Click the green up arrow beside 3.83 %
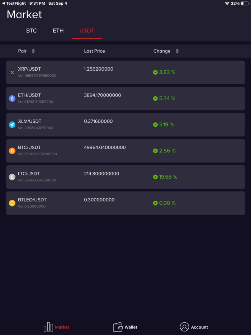 (x=155, y=72)
